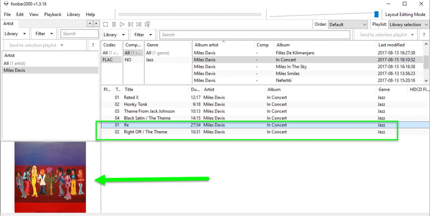
Task: Click the right tab scroll arrow
Action: point(96,24)
